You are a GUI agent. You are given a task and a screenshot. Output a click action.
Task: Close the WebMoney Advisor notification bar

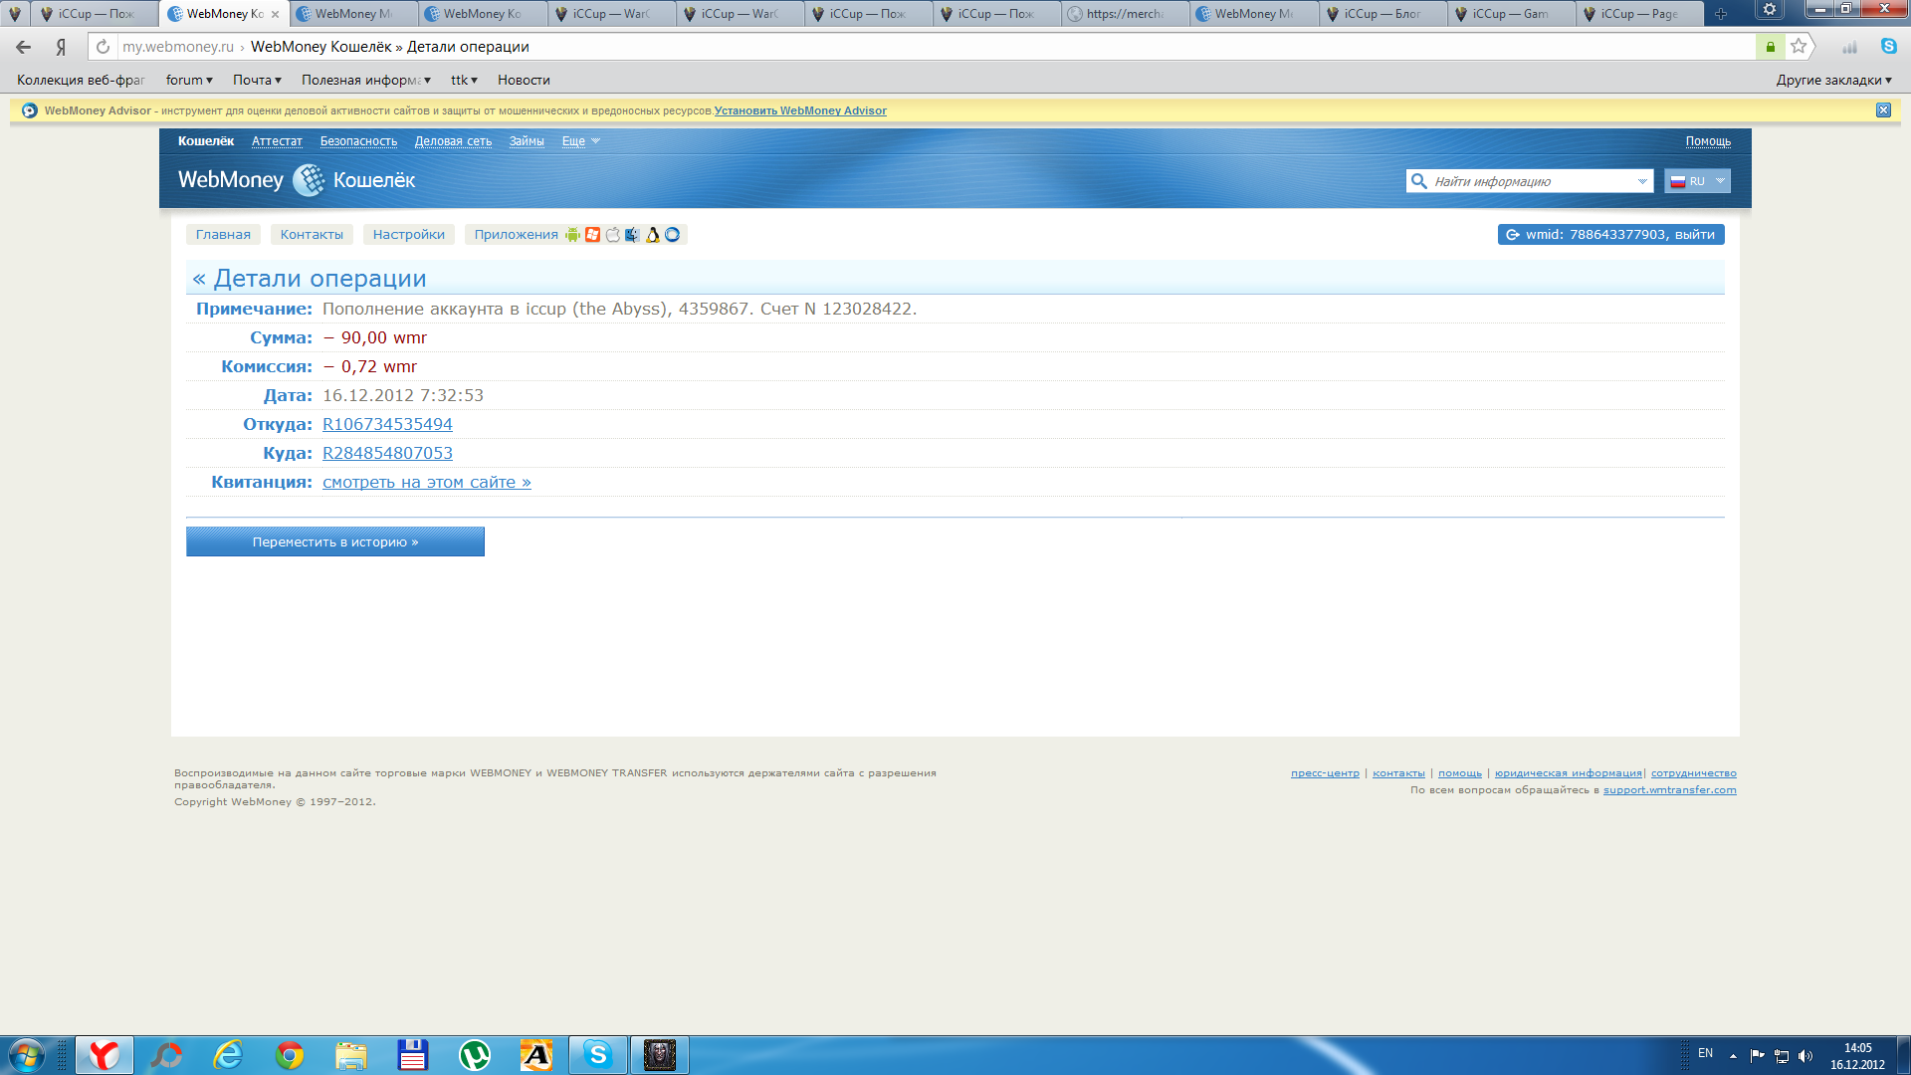(1883, 110)
